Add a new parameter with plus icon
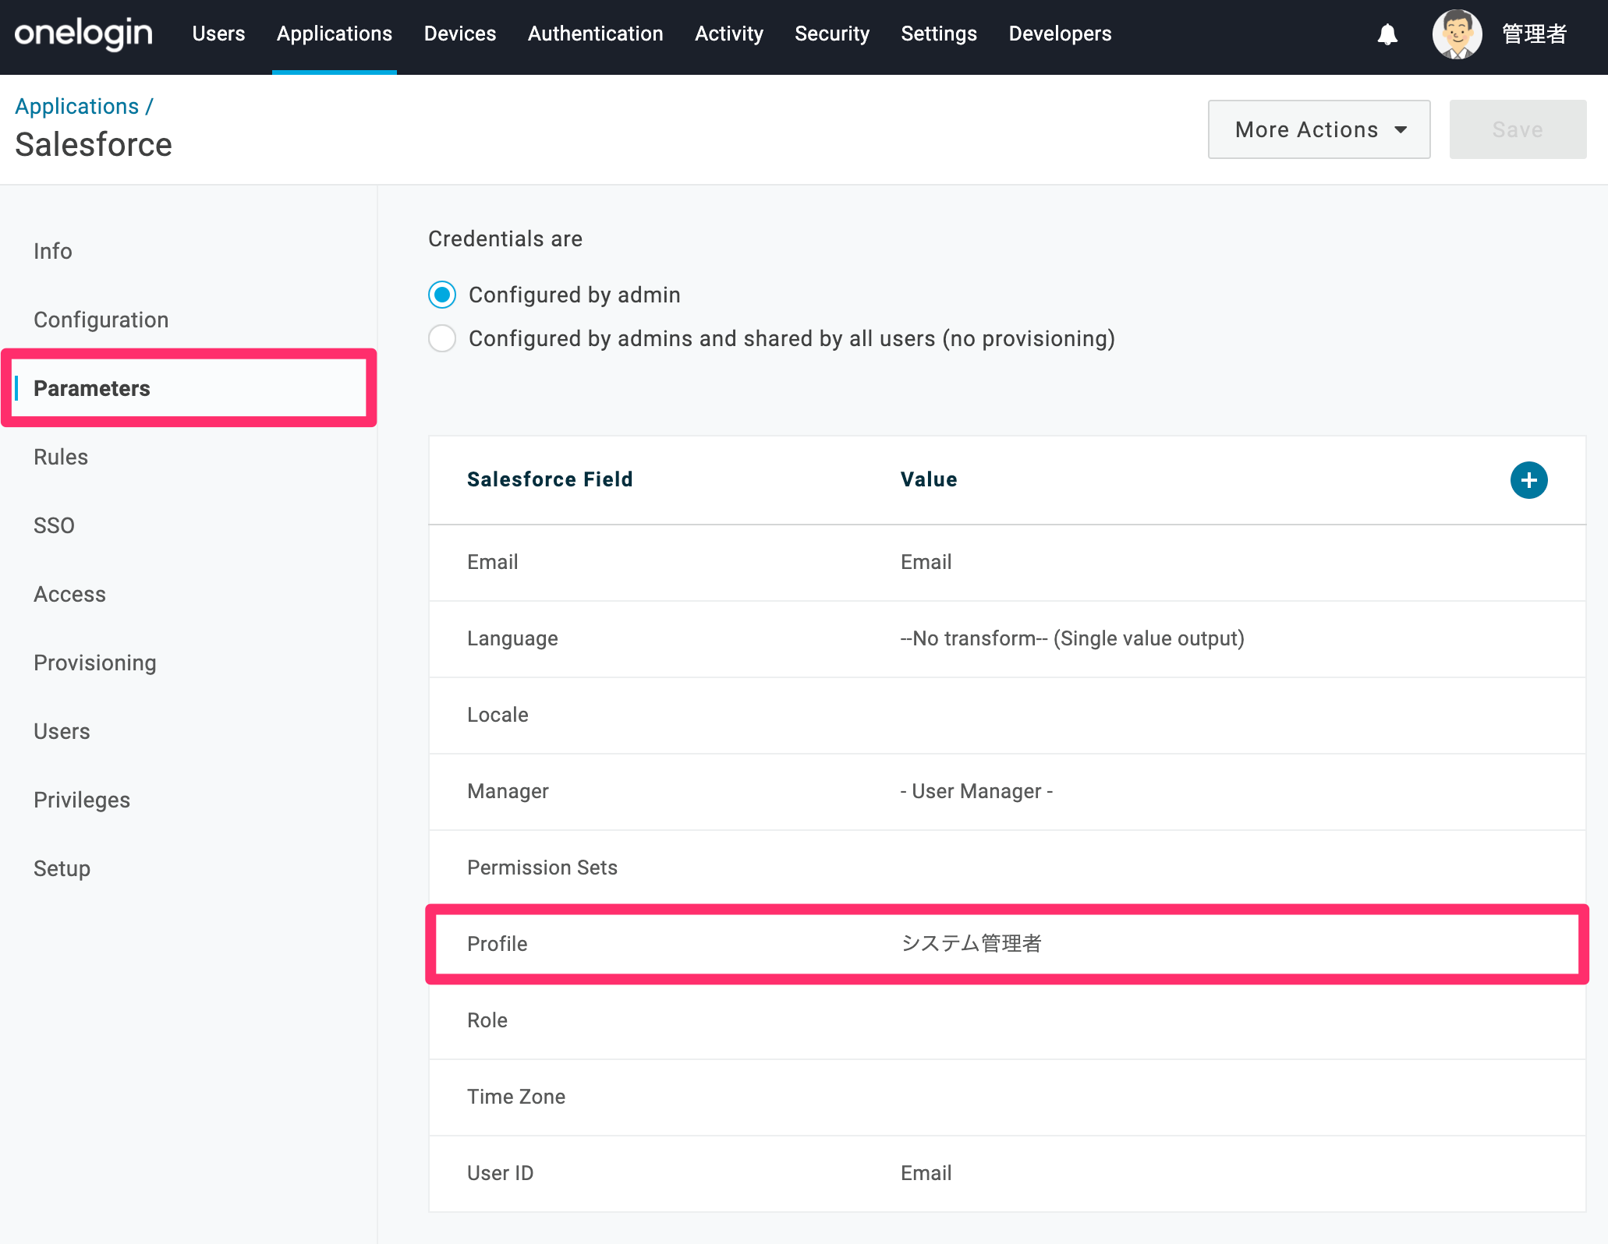This screenshot has height=1244, width=1608. [1528, 480]
